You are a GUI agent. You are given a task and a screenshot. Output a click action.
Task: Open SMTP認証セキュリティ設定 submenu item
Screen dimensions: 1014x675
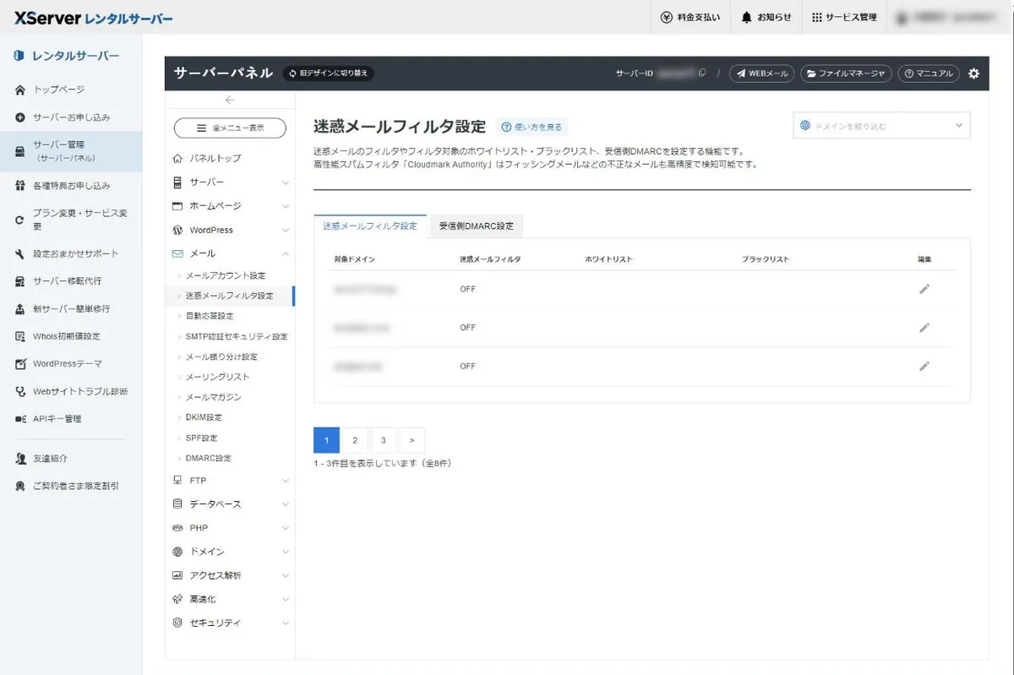coord(237,336)
